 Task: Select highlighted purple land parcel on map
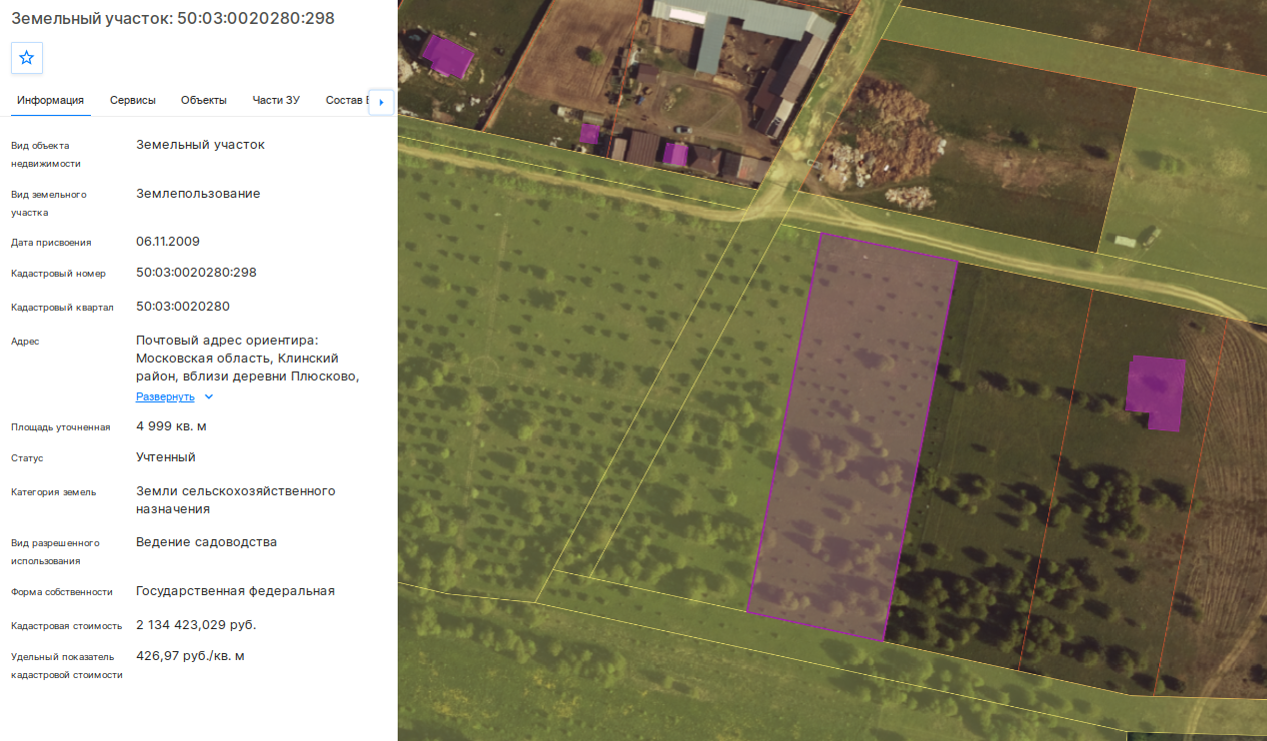852,436
